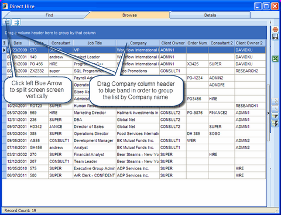
Task: Click the lower grayed-out filter icon
Action: pyautogui.click(x=275, y=109)
